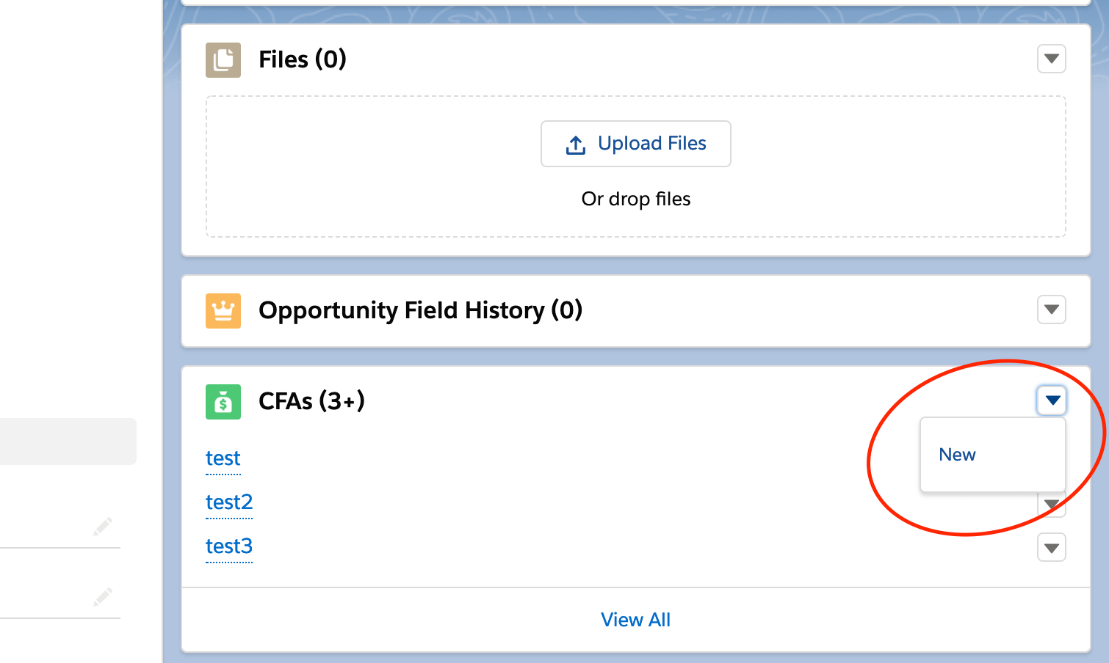Open the Opportunity Field History actions dropdown
The width and height of the screenshot is (1109, 663).
[x=1051, y=309]
